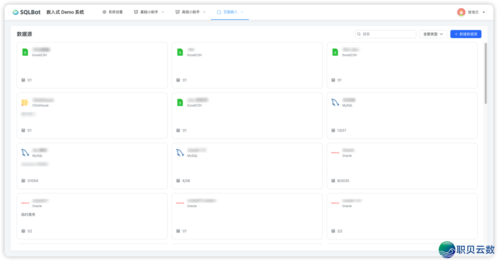
Task: Click the administrator avatar icon
Action: pos(461,12)
